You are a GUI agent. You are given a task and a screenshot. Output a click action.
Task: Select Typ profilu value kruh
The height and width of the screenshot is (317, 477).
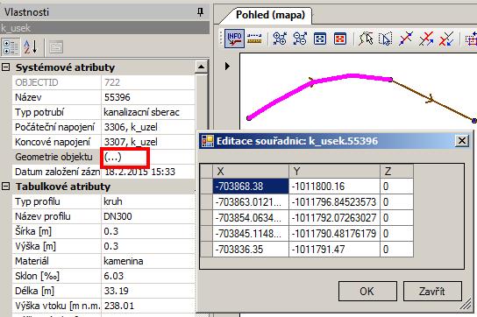coord(148,201)
